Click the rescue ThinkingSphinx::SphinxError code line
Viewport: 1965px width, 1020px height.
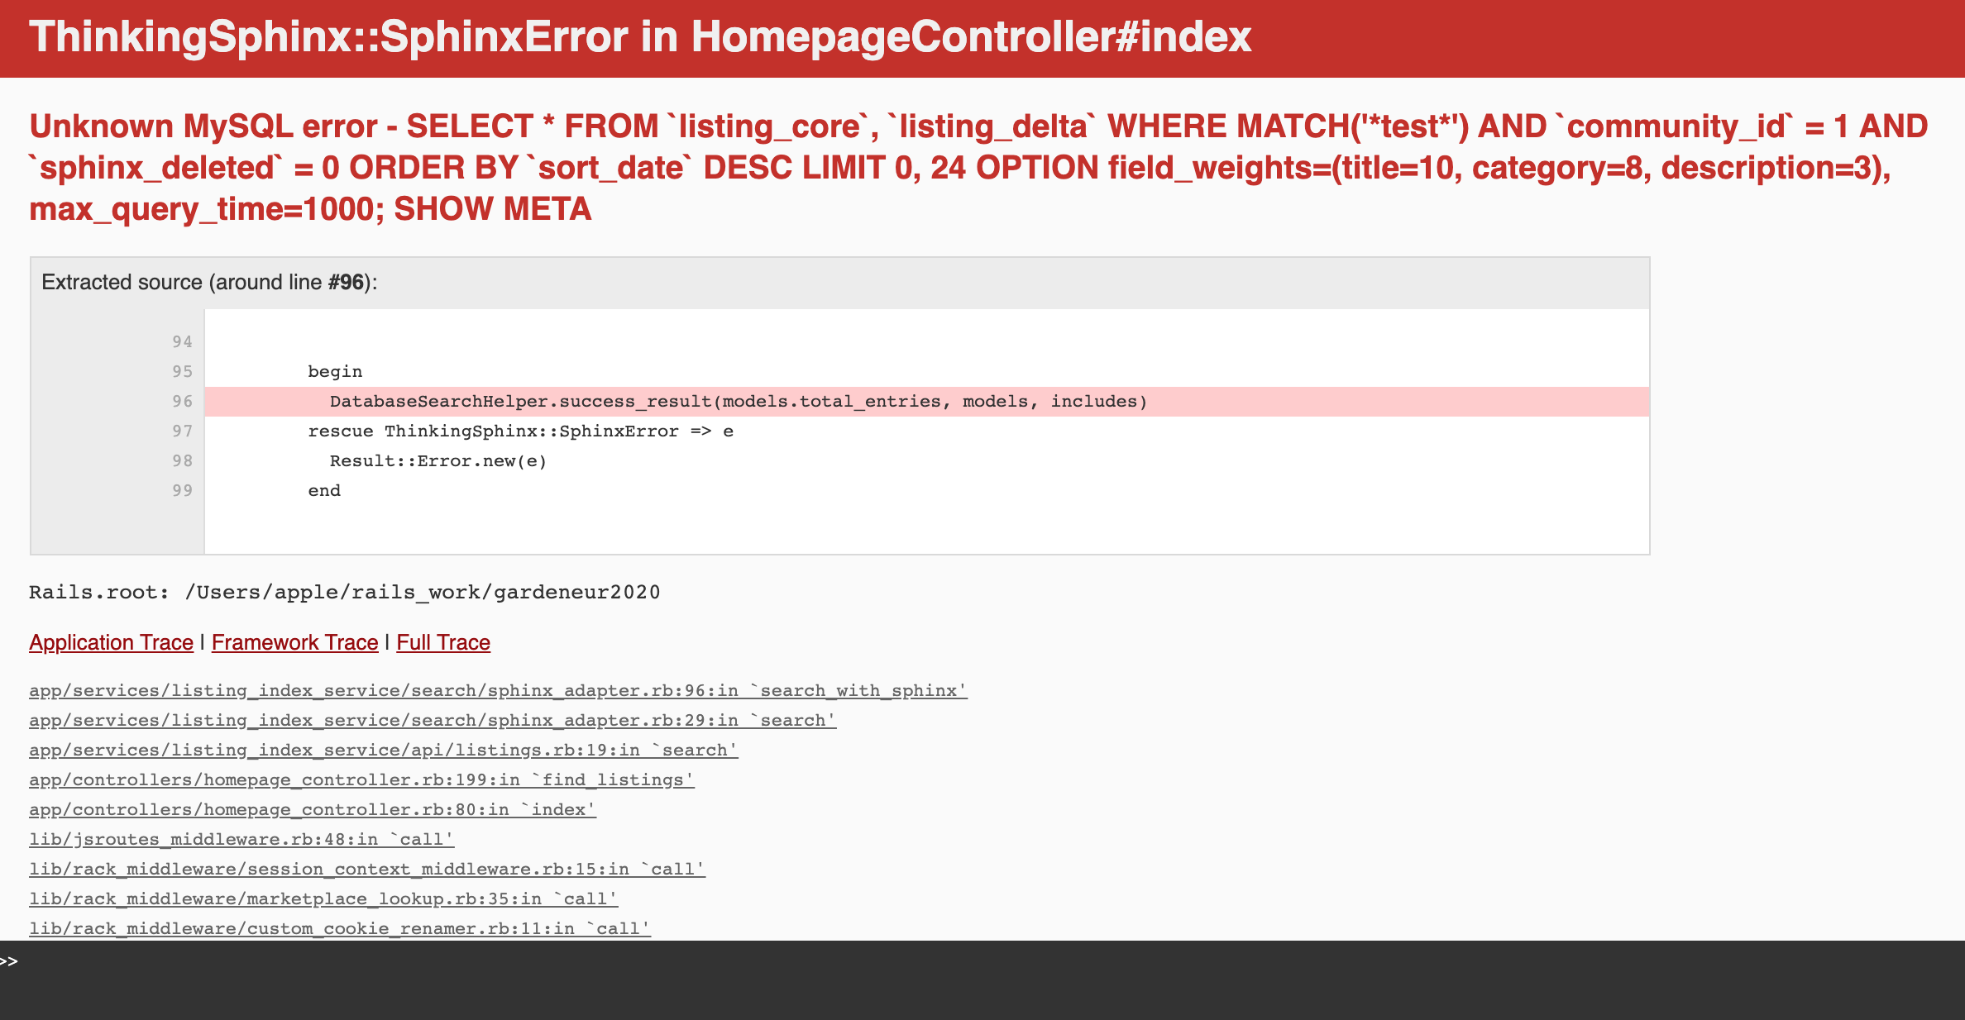pyautogui.click(x=520, y=431)
